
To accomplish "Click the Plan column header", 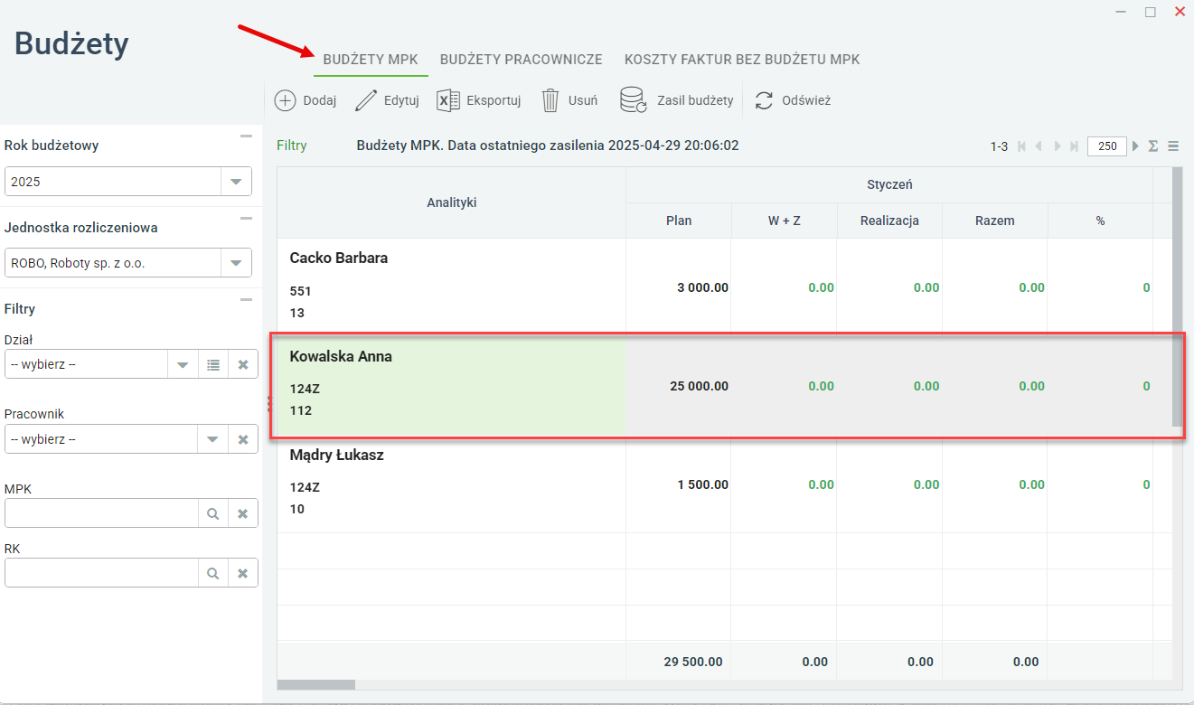I will pos(679,221).
